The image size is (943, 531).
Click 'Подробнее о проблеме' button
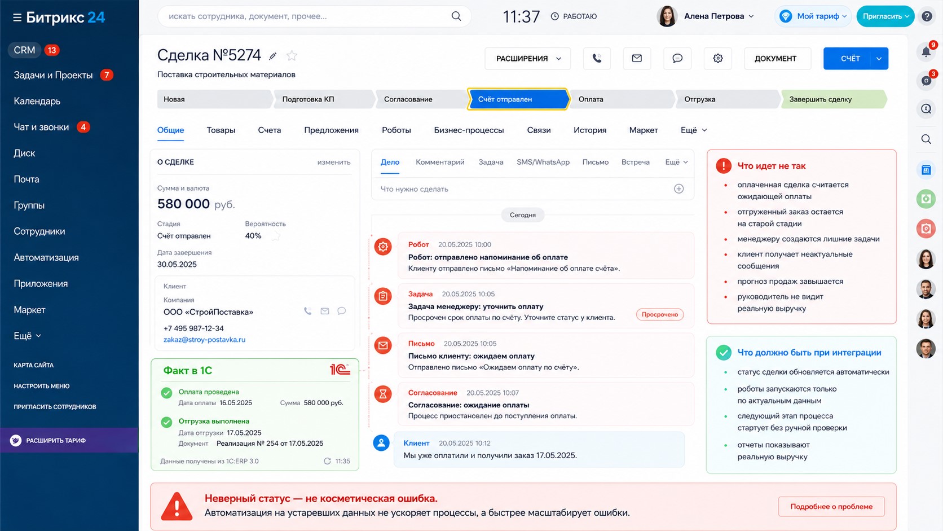[831, 507]
